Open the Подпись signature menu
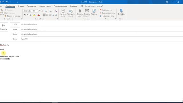183x103 pixels. 94,13
